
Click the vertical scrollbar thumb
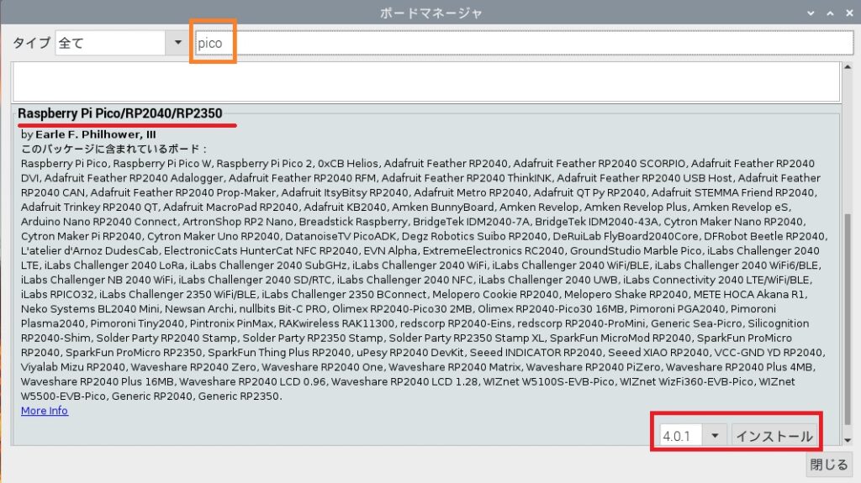tap(848, 319)
